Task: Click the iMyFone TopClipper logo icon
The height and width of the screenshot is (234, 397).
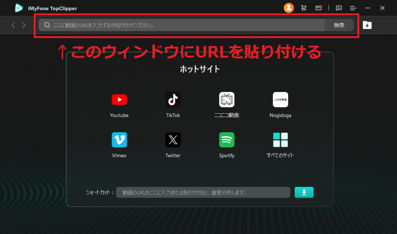Action: (19, 8)
